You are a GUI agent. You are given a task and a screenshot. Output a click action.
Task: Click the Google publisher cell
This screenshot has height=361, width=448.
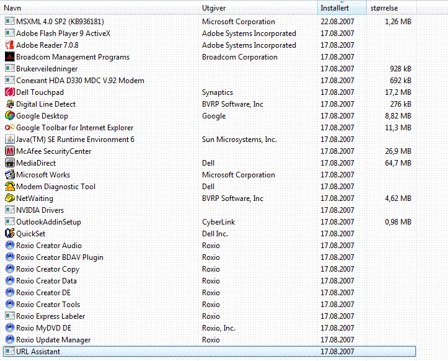pos(214,116)
